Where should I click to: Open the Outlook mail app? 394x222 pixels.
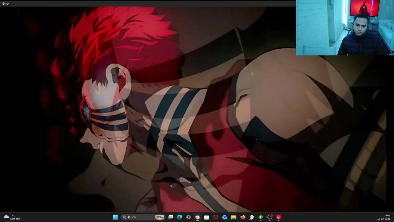point(225,217)
